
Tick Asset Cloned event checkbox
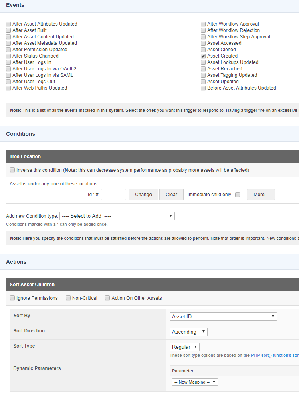(x=203, y=50)
